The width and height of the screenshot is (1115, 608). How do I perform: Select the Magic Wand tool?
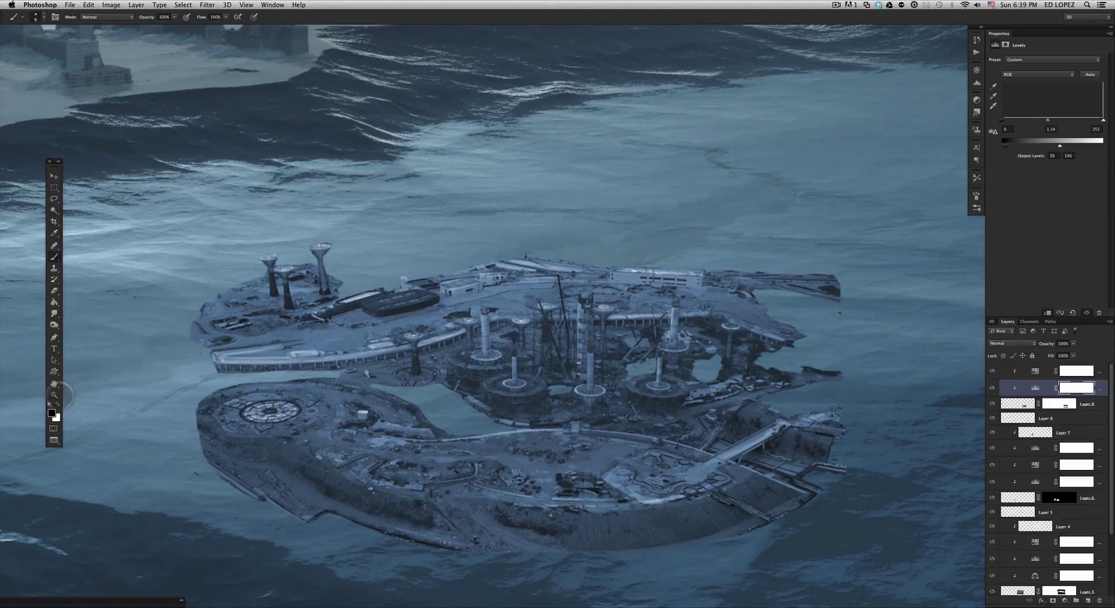click(x=54, y=211)
